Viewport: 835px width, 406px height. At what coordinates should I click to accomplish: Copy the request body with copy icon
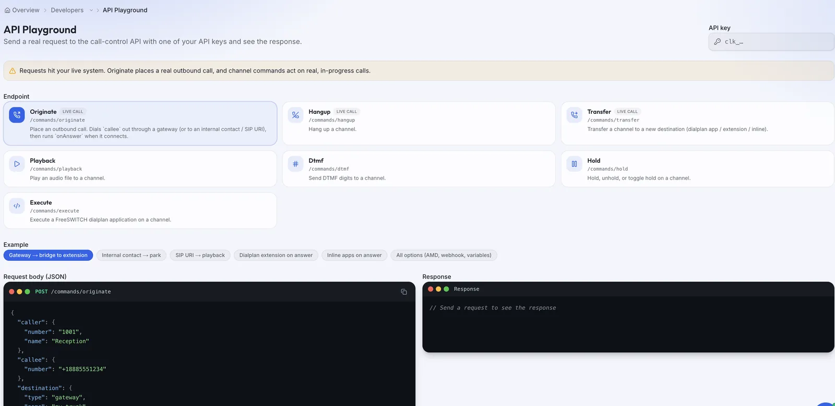404,292
